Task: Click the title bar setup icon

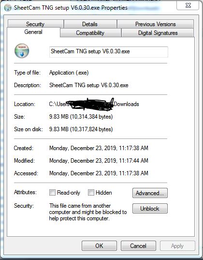Action: 7,8
